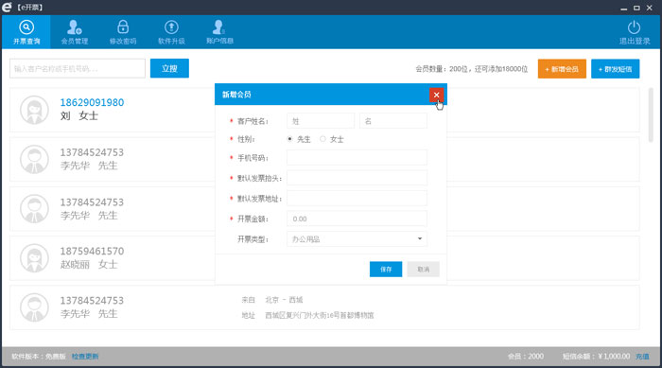Click the e开票 app logo
This screenshot has width=662, height=368.
pos(7,8)
